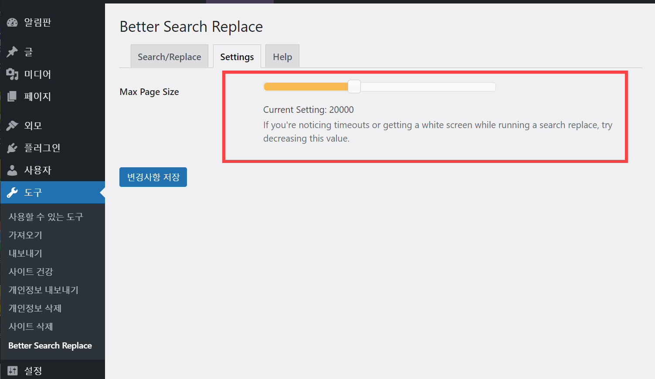Click the paintbrush icon beside 외모
The image size is (655, 379).
pyautogui.click(x=12, y=125)
